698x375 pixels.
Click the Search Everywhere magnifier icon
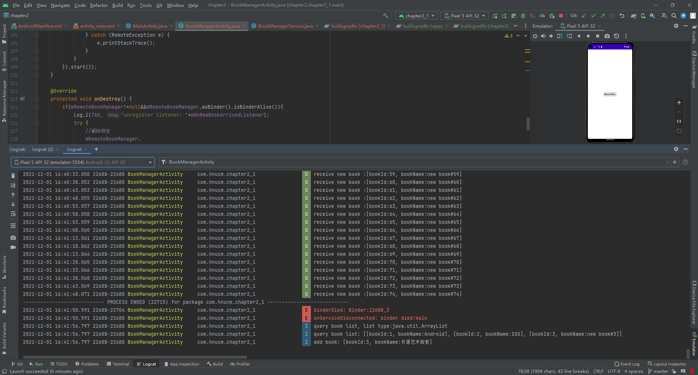click(x=674, y=16)
